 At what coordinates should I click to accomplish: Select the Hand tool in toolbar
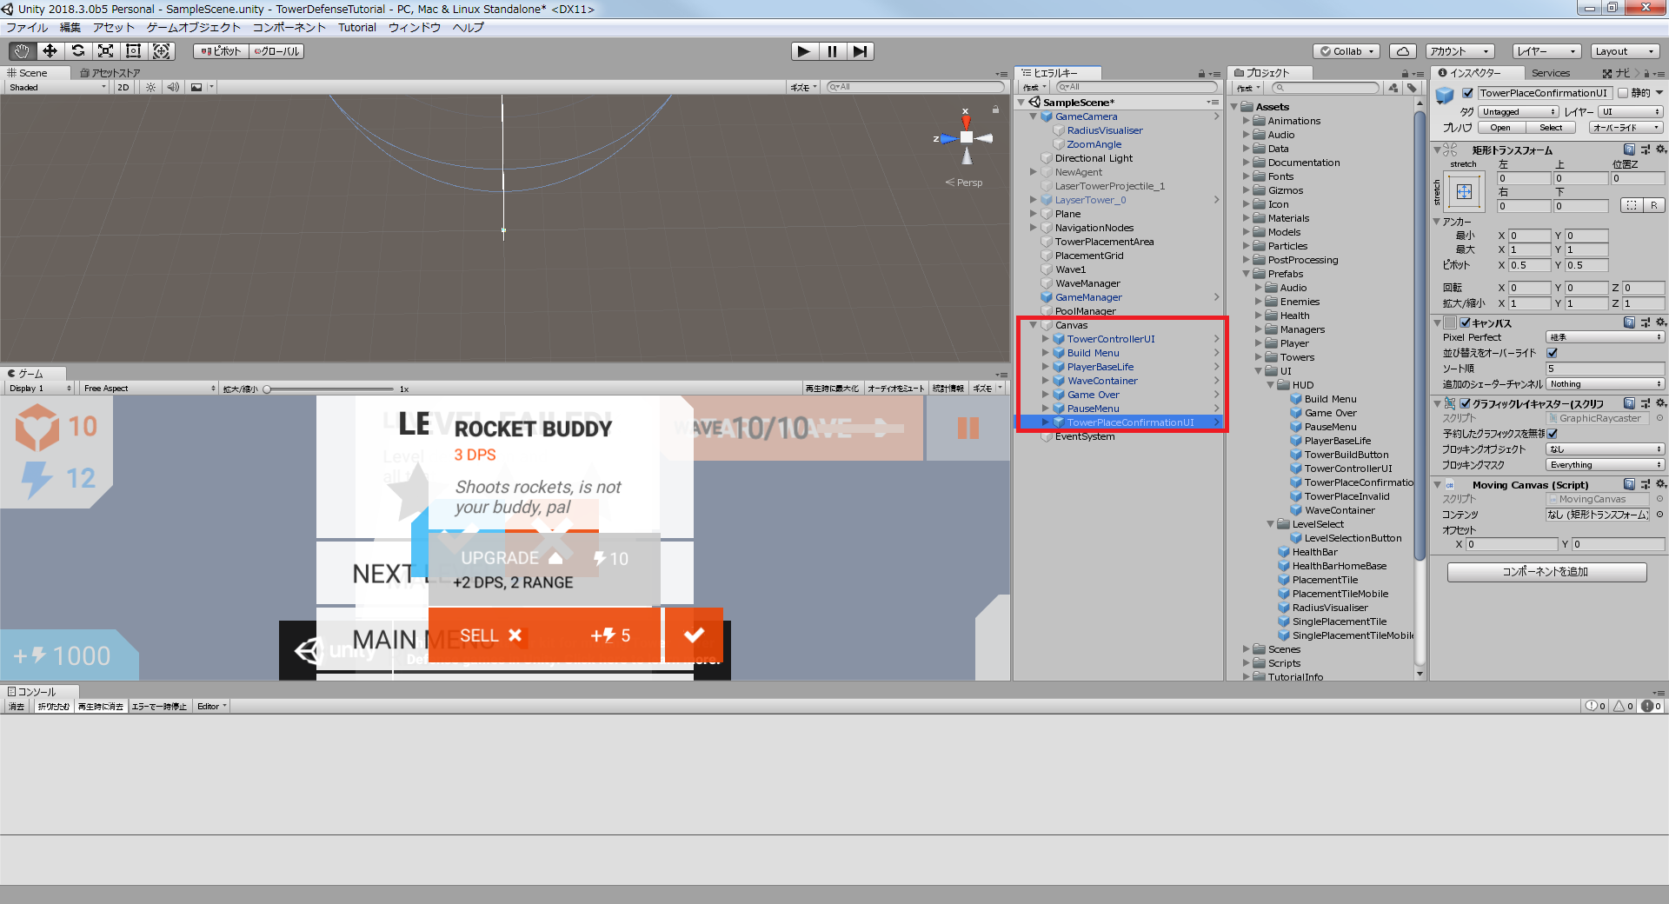click(x=22, y=51)
